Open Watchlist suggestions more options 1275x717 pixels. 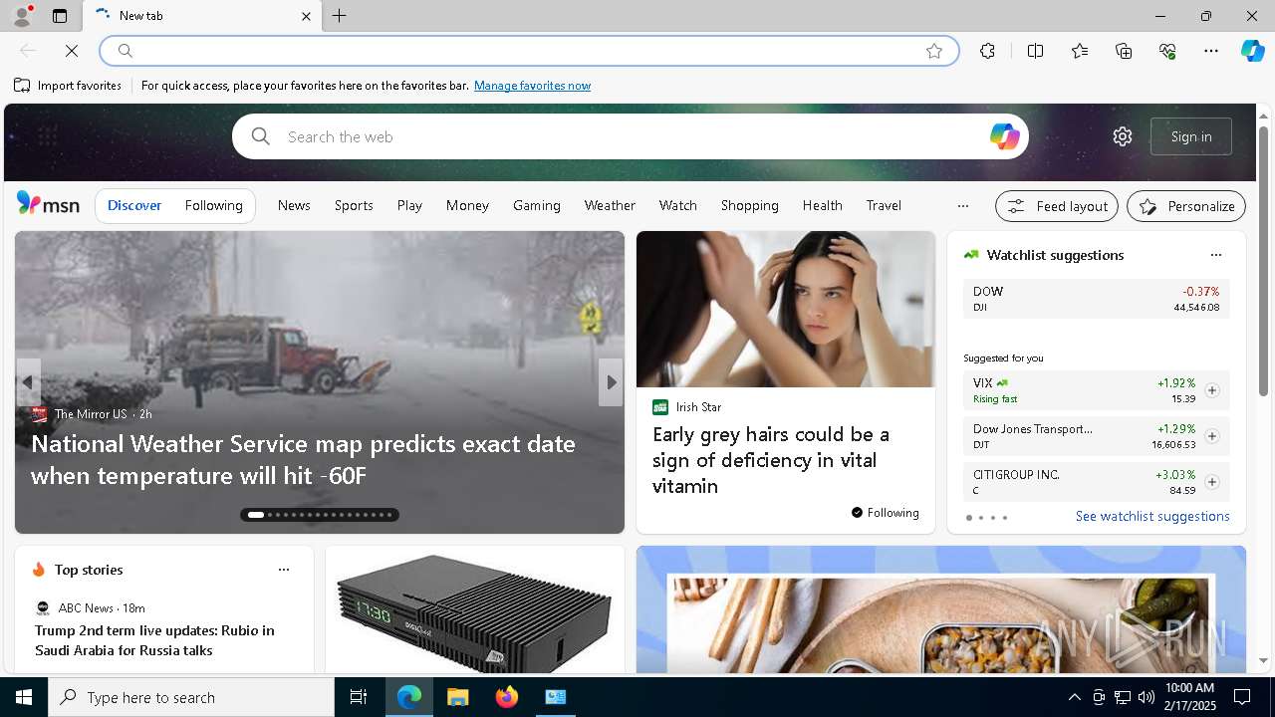click(x=1215, y=255)
